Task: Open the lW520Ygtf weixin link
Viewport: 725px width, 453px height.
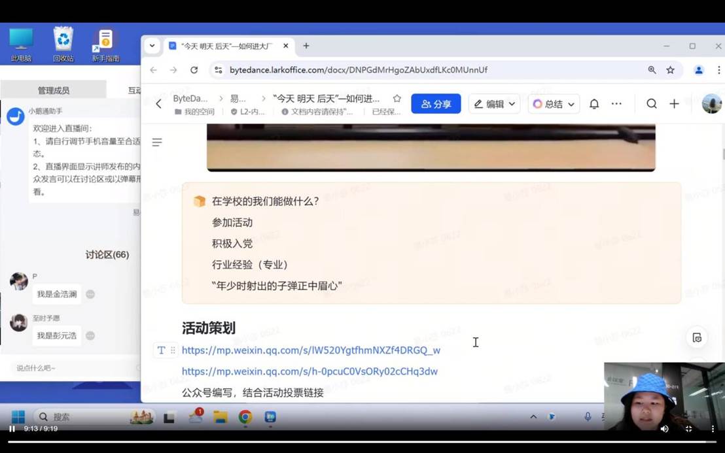Action: [x=311, y=350]
